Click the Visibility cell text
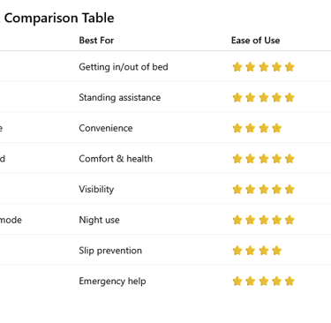The width and height of the screenshot is (331, 323). (x=96, y=189)
